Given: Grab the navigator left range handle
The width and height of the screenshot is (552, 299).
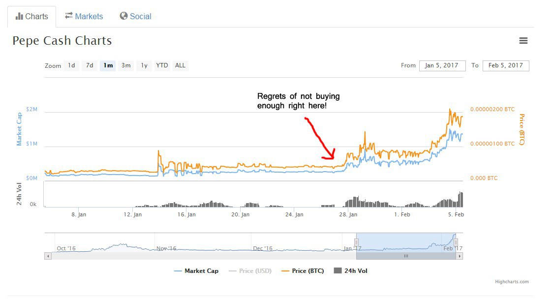Looking at the screenshot, I should click(356, 242).
